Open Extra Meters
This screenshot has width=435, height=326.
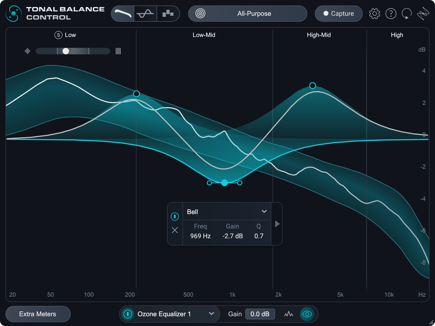point(38,314)
